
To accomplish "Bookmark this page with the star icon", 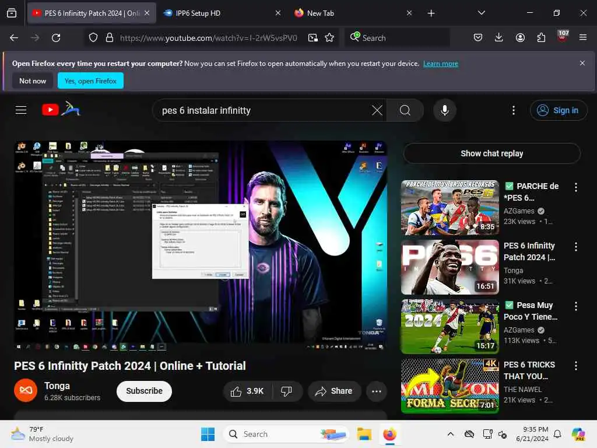I will 329,38.
